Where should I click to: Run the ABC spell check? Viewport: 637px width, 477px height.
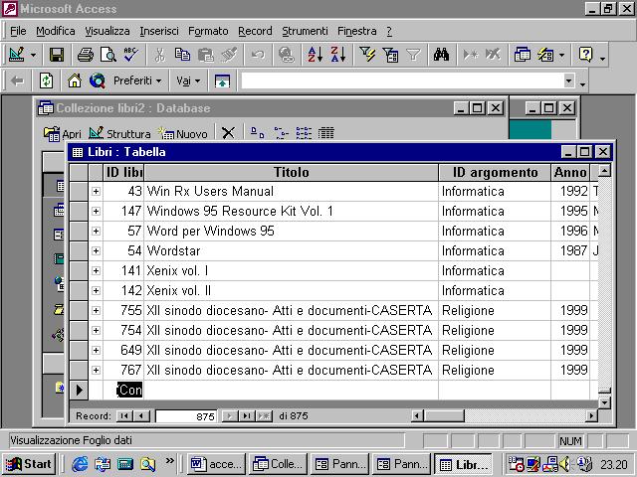(130, 55)
